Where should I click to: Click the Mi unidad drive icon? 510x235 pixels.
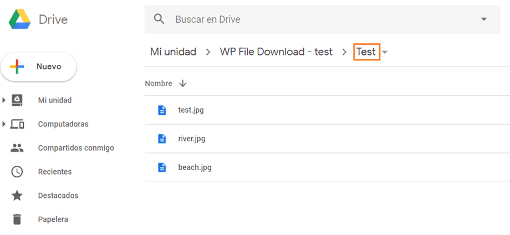17,100
